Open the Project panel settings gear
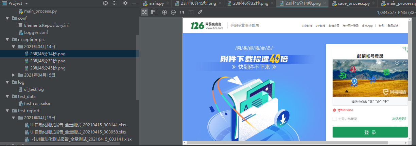The image size is (416, 146). pyautogui.click(x=125, y=3)
